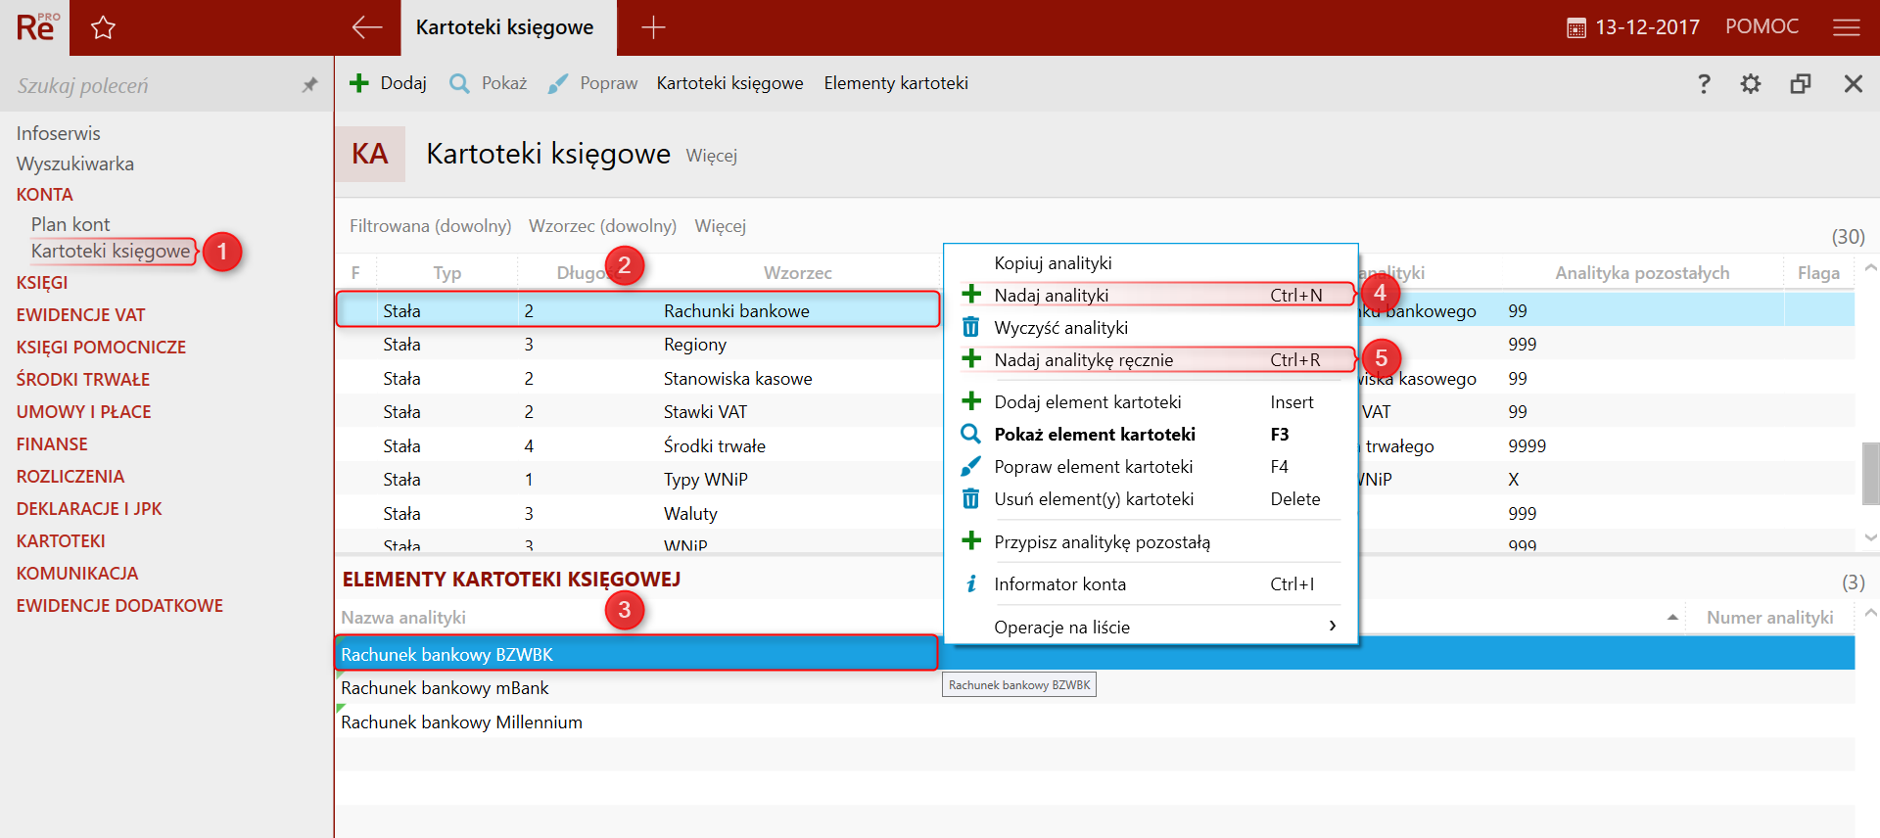Open the calendar date icon
1880x838 pixels.
[1575, 28]
